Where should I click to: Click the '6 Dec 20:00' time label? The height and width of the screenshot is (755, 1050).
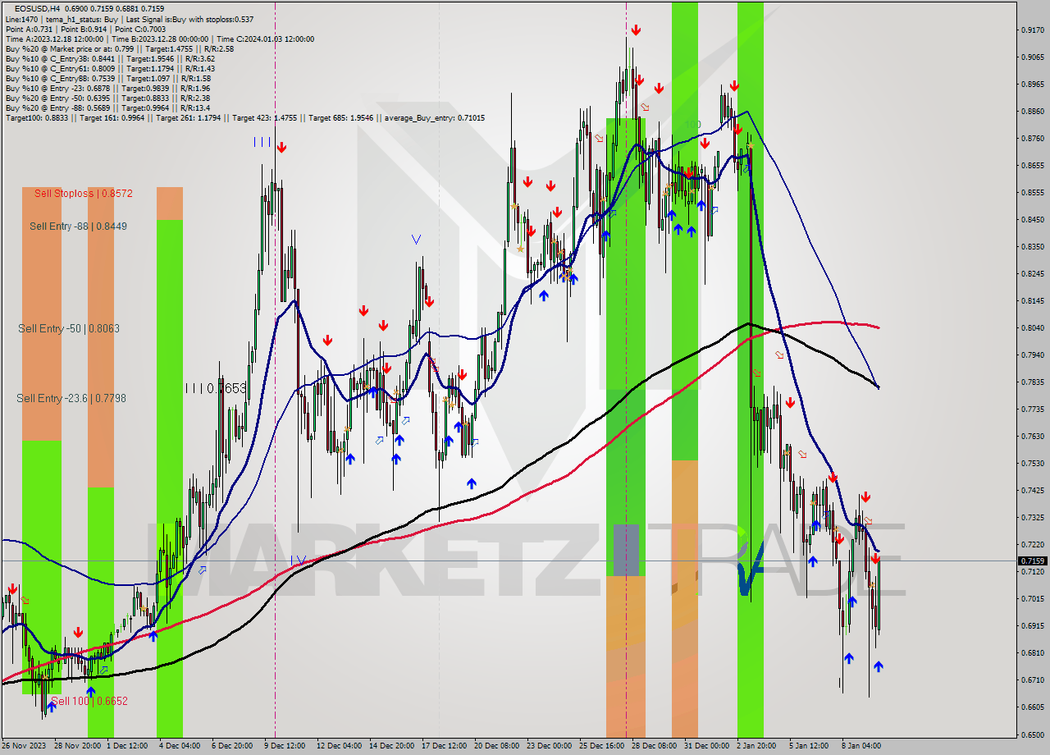pyautogui.click(x=231, y=746)
